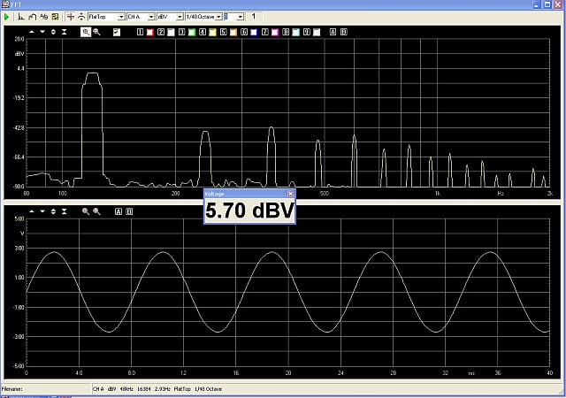Click the crosshair cursor icon in main toolbar
Image resolution: width=566 pixels, height=398 pixels.
(70, 16)
